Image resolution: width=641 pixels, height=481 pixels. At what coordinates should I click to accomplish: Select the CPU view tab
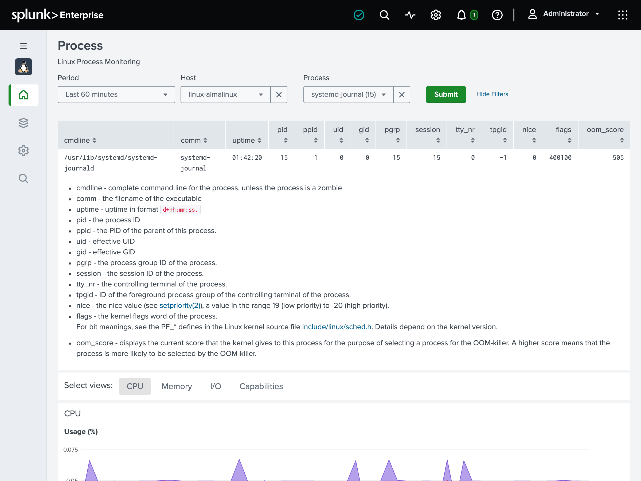[x=135, y=386]
